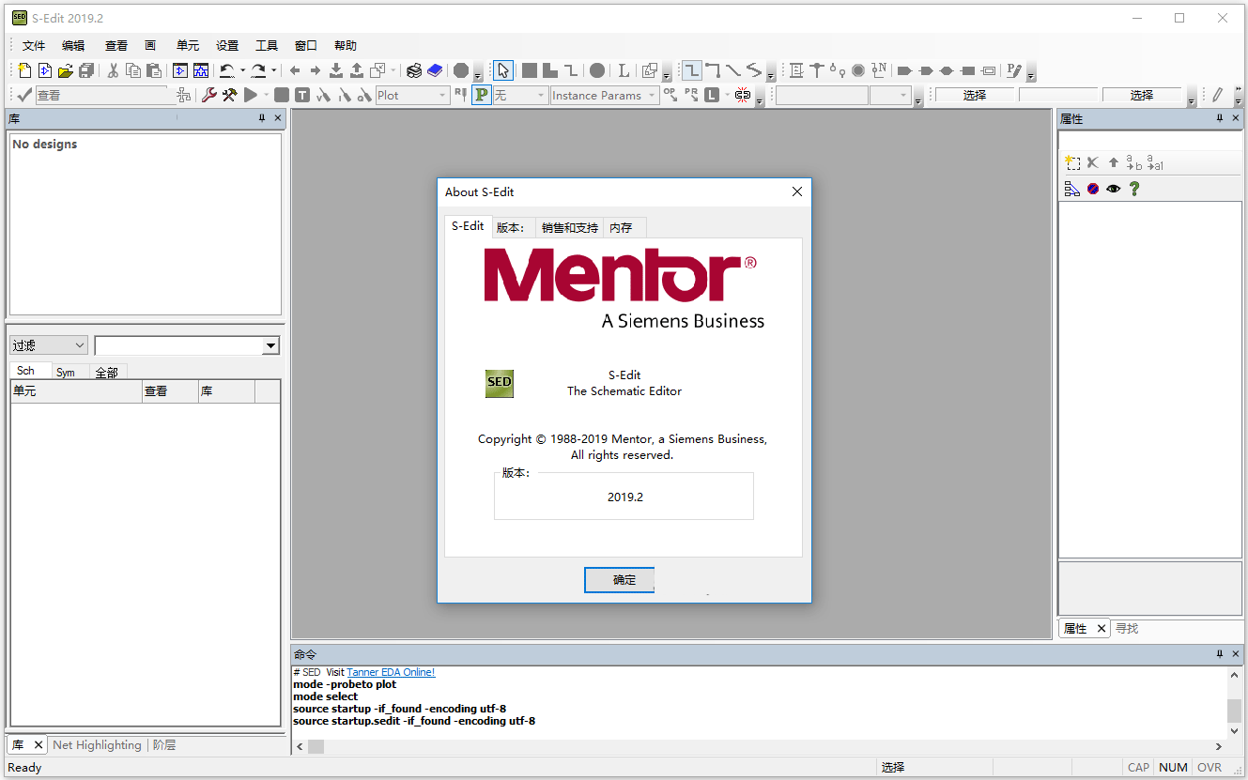Image resolution: width=1248 pixels, height=780 pixels.
Task: Open the redo history dropdown arrow
Action: pos(274,70)
